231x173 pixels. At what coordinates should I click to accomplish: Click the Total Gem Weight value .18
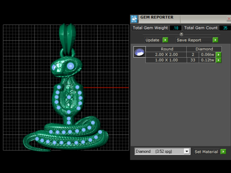(x=176, y=28)
